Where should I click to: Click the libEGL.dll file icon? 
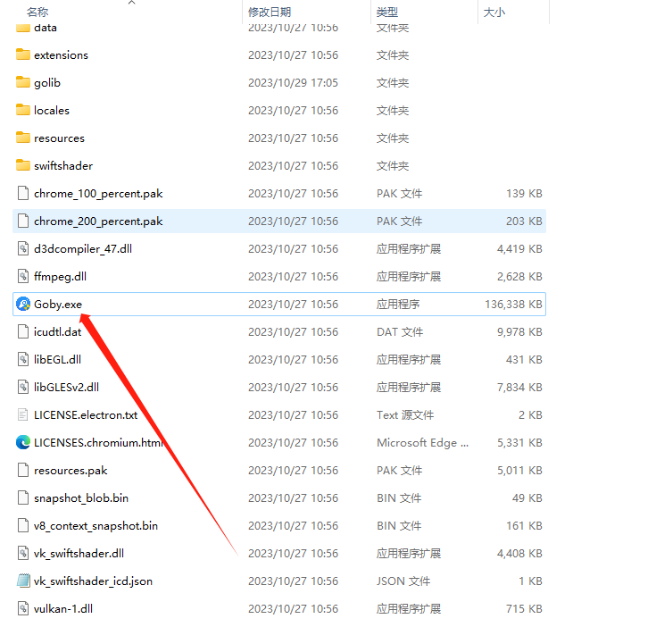(x=23, y=359)
